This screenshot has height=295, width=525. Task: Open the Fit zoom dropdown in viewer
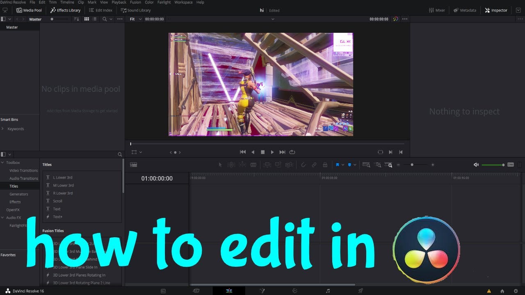(x=135, y=19)
